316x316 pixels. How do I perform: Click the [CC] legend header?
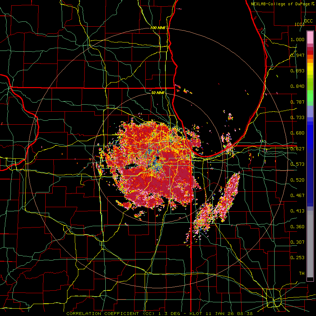[x=299, y=24]
